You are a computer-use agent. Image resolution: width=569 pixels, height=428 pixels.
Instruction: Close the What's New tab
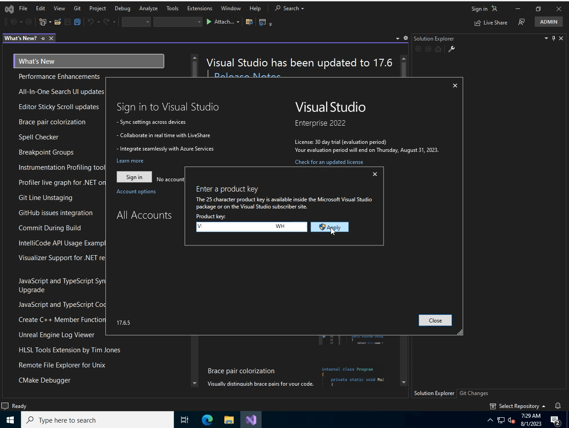(51, 38)
